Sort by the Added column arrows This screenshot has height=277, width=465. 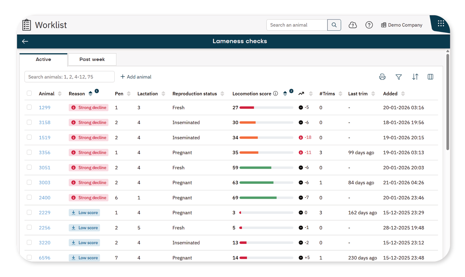point(403,94)
